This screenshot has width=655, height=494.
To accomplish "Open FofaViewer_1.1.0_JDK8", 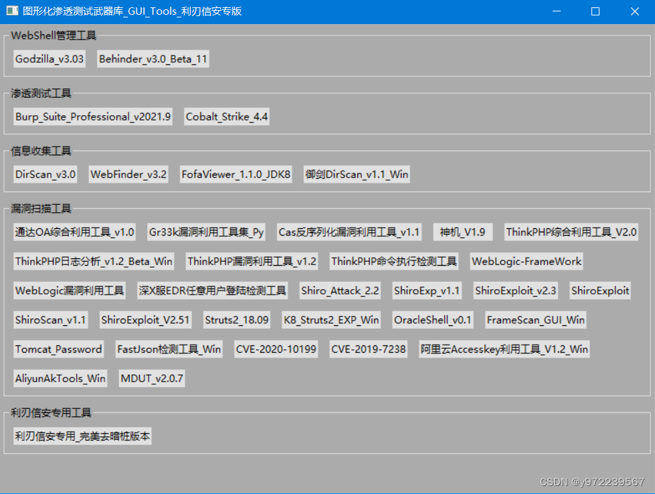I will tap(236, 174).
